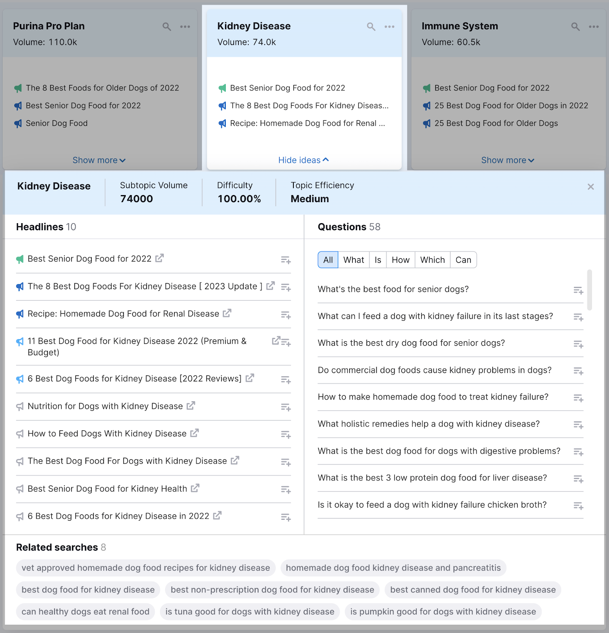
Task: Add 'Best Senior Dog Food for 2022' headline to list
Action: 286,260
